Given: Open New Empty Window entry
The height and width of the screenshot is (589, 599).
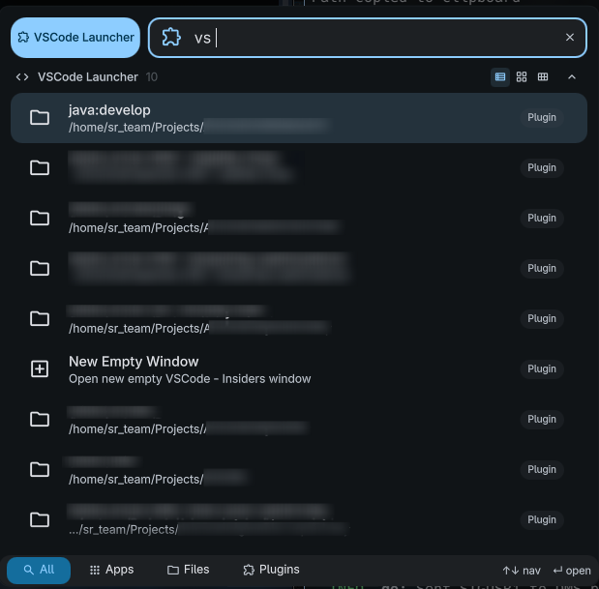Looking at the screenshot, I should [x=299, y=369].
